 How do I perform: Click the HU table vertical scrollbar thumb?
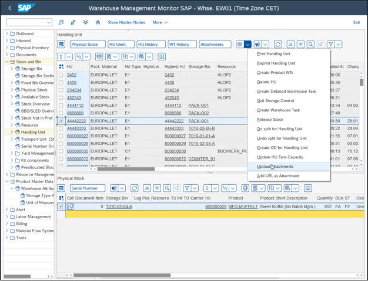[361, 83]
